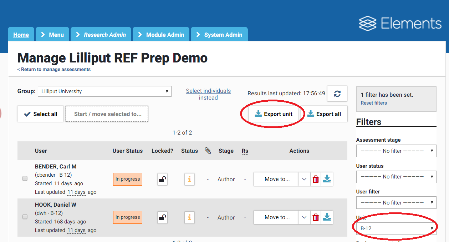Screen dimensions: 449x242
Task: Open the Research Admin tab
Action: click(101, 35)
